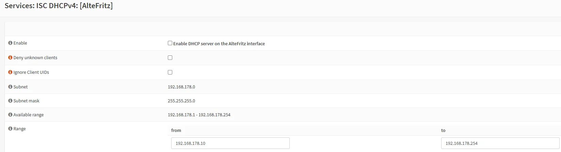Image resolution: width=561 pixels, height=152 pixels.
Task: Click the subnet mask value 255.255.255.0
Action: pos(181,101)
